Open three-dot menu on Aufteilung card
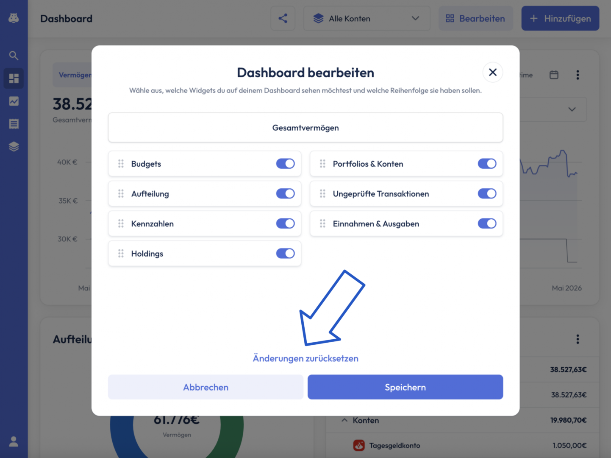The width and height of the screenshot is (611, 458). pyautogui.click(x=578, y=339)
